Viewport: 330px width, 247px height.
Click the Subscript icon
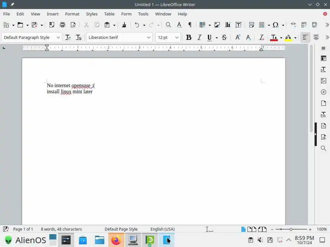[248, 38]
